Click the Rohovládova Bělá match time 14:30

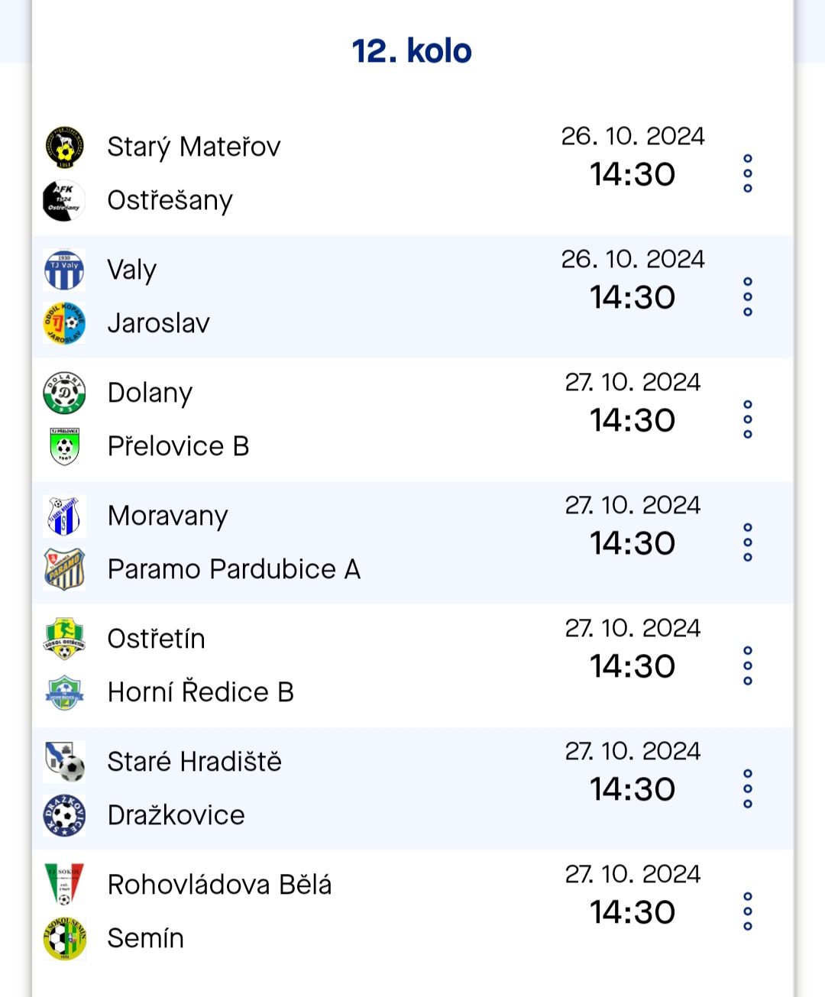coord(632,912)
